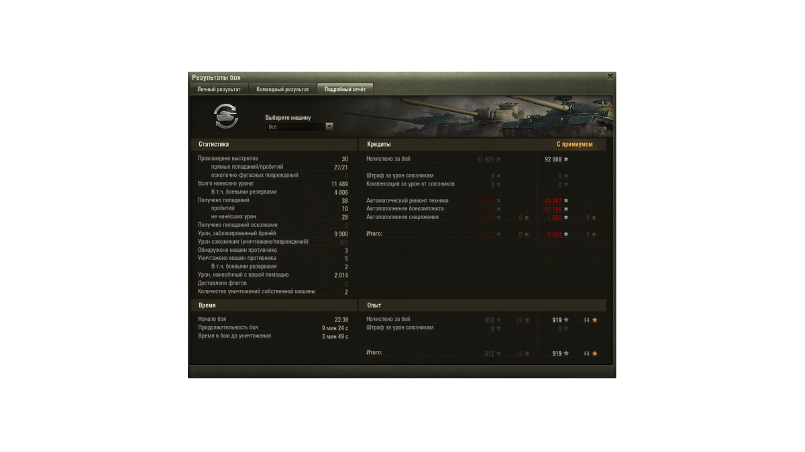Click the 'Кредиты' section header
Screen dimensions: 805x452
[x=379, y=145]
